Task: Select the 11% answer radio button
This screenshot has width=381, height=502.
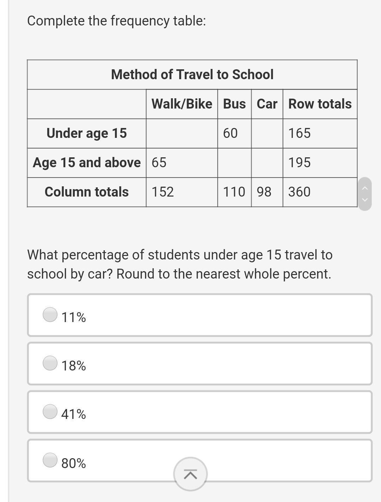Action: (50, 314)
